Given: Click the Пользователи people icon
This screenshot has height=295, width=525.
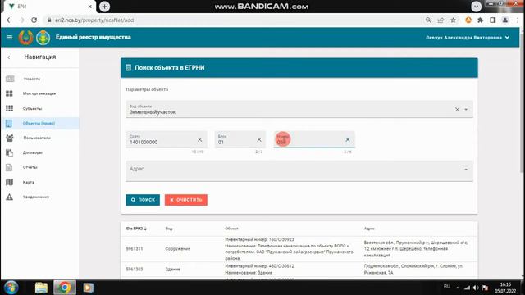Looking at the screenshot, I should [9, 138].
